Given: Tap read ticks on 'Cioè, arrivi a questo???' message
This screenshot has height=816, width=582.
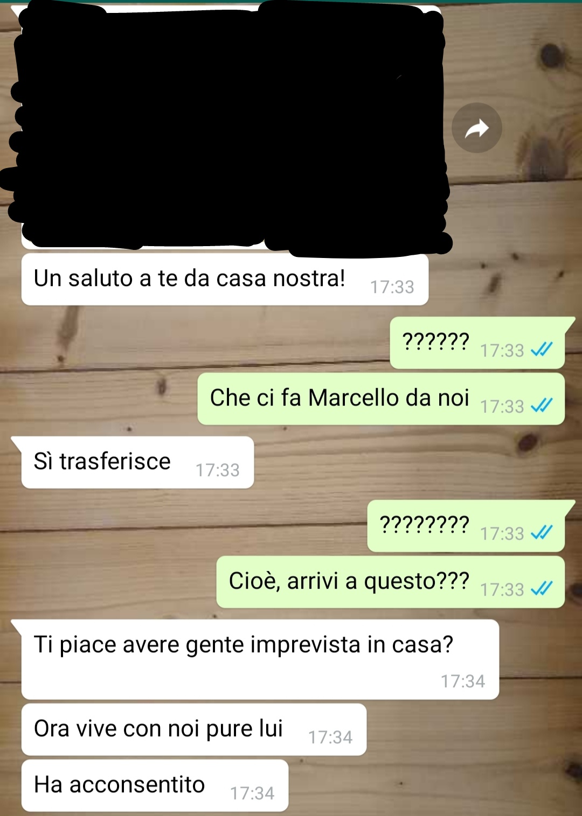Looking at the screenshot, I should point(542,589).
